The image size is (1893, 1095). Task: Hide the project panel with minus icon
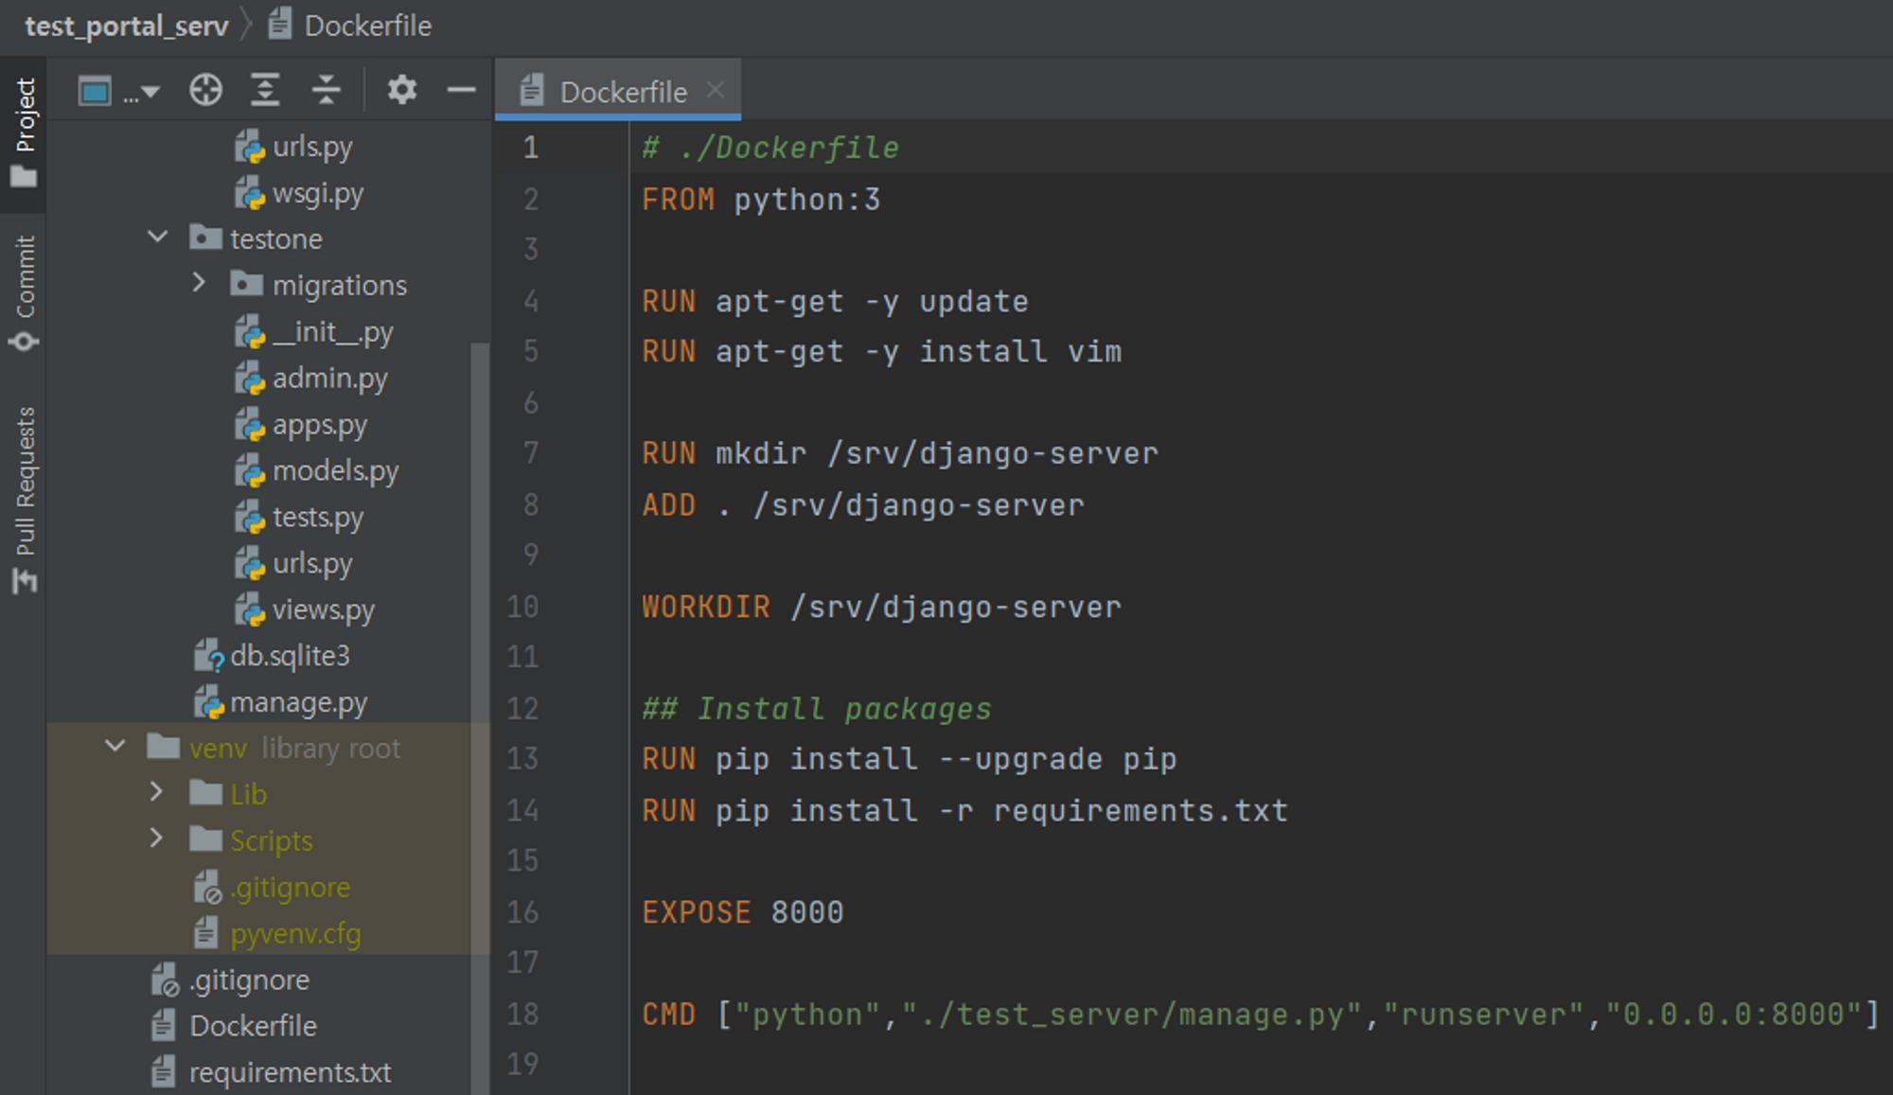461,91
